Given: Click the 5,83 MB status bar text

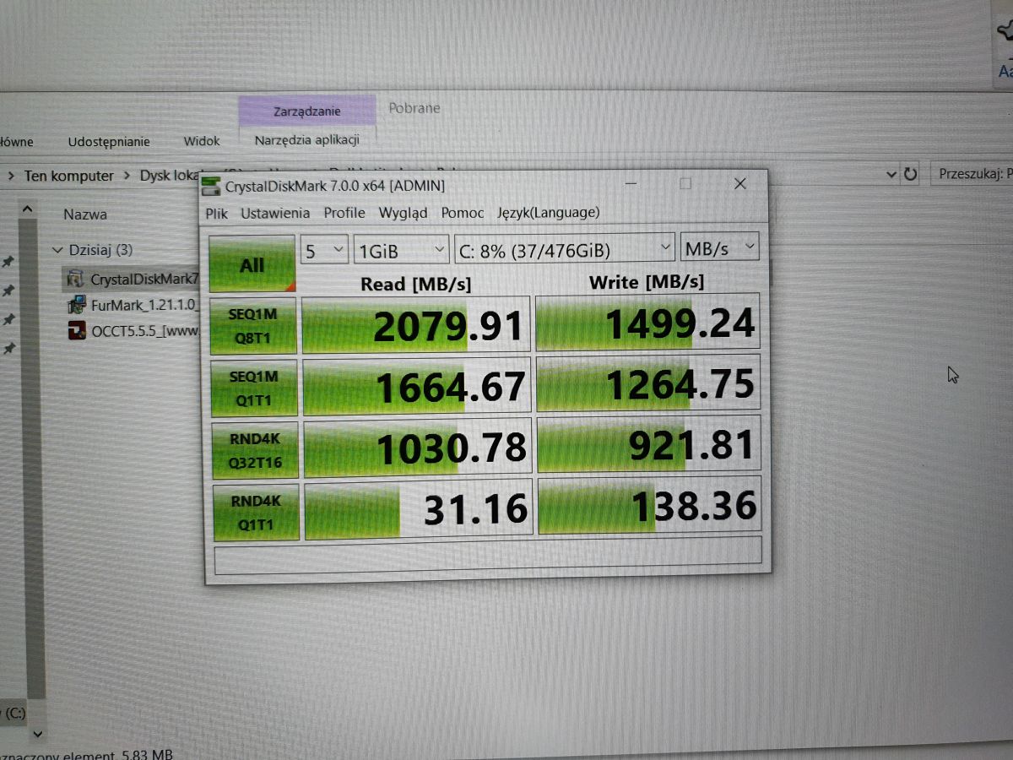Looking at the screenshot, I should coord(148,754).
